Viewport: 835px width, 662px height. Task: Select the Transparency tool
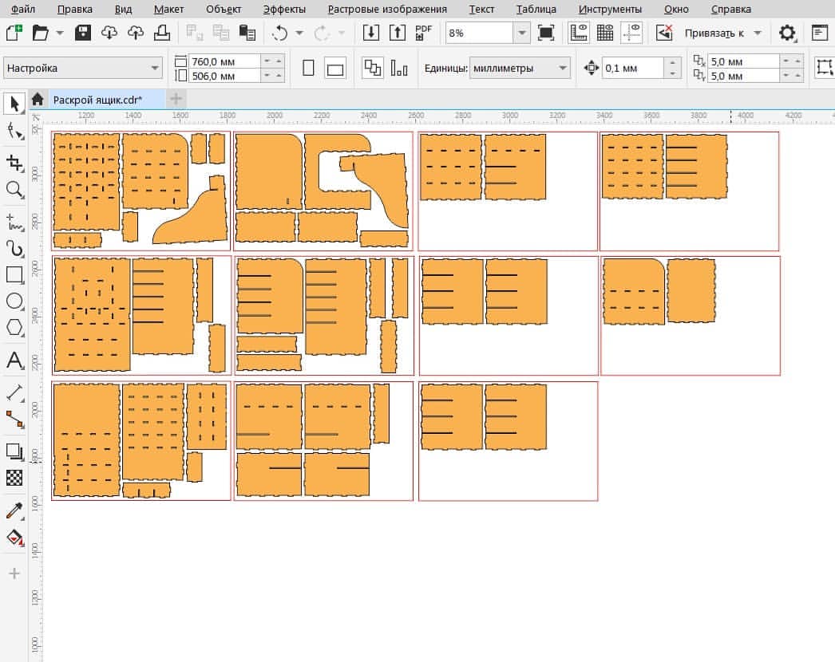[14, 479]
